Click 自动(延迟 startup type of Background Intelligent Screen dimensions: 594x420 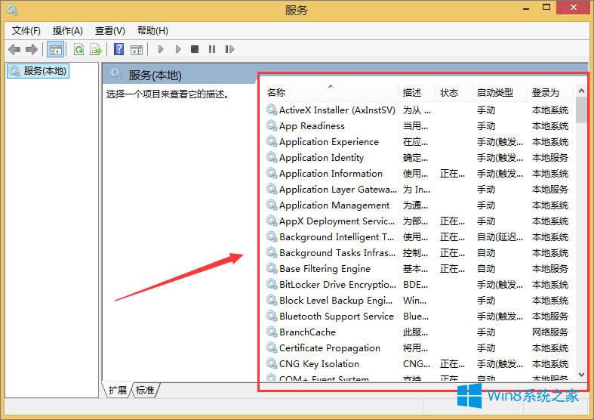coord(500,237)
